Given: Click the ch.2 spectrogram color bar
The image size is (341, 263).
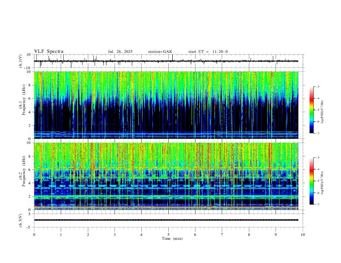Looking at the screenshot, I should coord(312,181).
